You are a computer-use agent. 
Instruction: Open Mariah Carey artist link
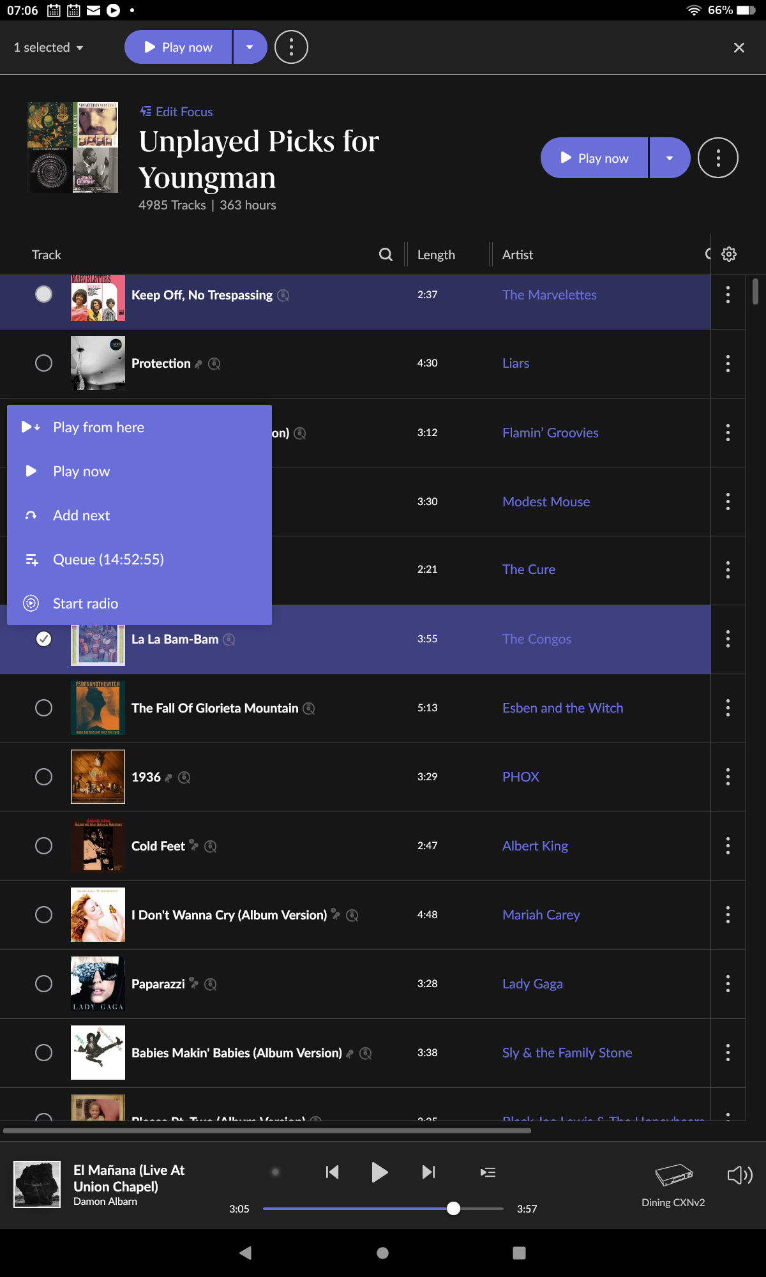click(541, 915)
